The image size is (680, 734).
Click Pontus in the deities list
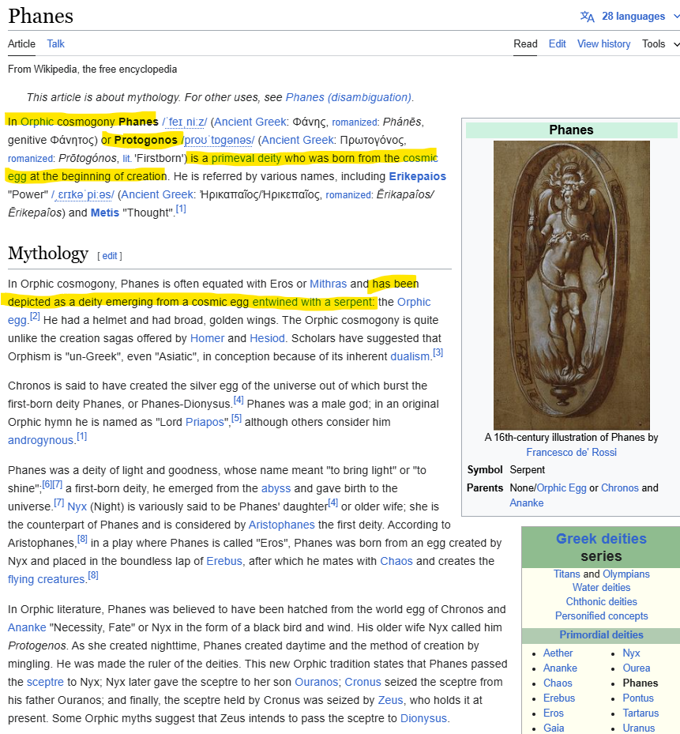(638, 698)
